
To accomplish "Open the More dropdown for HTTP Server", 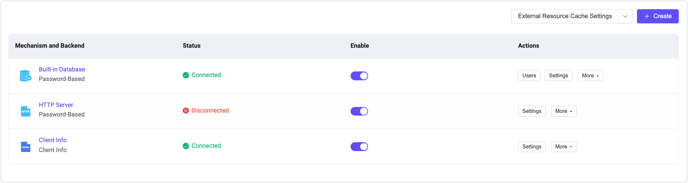I will point(564,111).
